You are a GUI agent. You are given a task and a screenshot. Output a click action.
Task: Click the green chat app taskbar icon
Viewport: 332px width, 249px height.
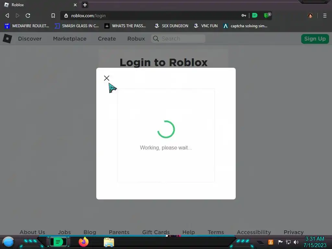coord(58,242)
